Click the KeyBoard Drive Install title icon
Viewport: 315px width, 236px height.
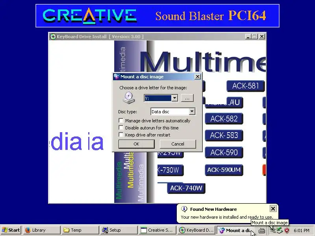[53, 37]
